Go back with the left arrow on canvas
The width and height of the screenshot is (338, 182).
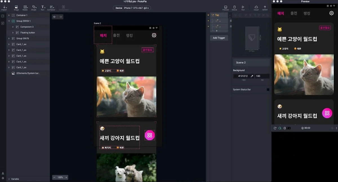point(55,17)
